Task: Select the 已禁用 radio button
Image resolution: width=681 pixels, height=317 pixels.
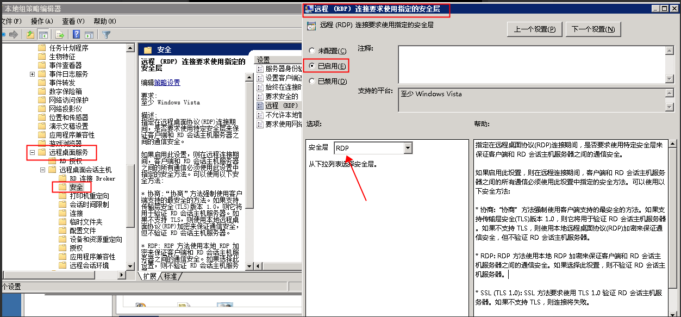Action: [x=312, y=82]
